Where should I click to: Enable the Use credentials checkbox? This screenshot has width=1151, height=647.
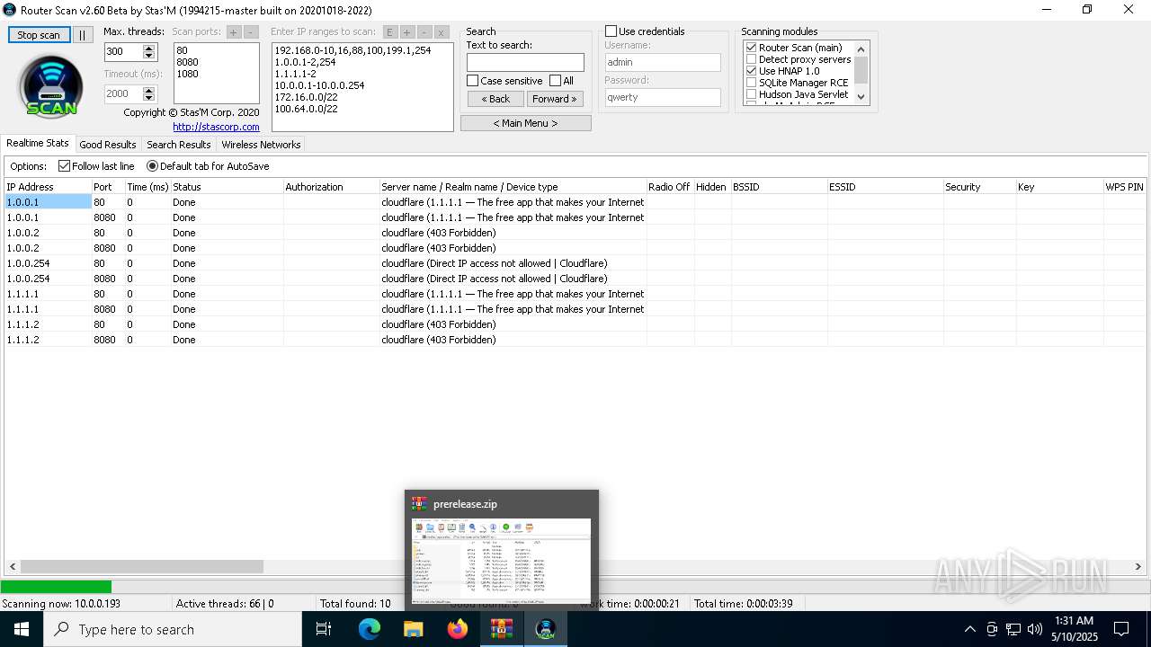click(611, 31)
